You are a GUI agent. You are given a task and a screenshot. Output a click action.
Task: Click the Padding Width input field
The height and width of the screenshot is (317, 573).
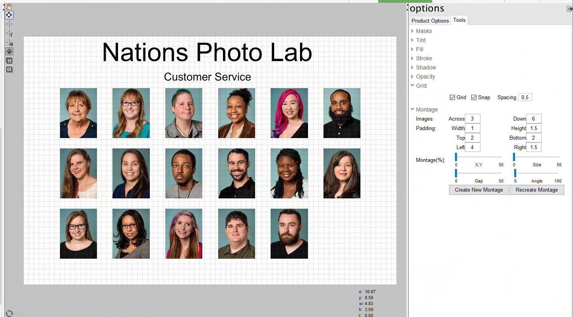click(x=472, y=128)
